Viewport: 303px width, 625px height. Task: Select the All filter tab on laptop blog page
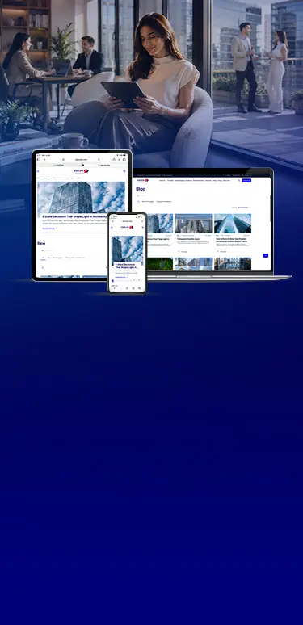coord(138,201)
